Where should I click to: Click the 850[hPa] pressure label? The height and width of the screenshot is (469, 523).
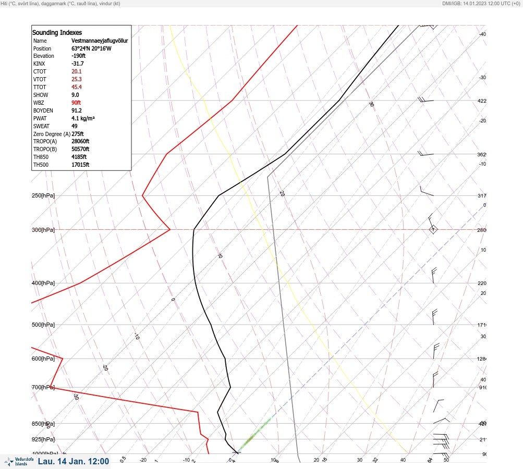pos(43,424)
